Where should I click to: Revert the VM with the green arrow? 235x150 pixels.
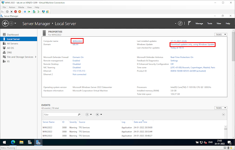(38, 12)
